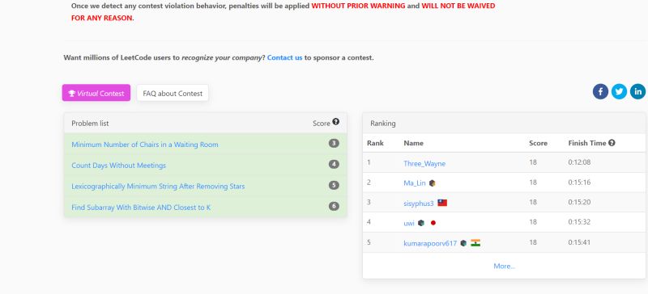Open Count Days Without Meetings problem
Image resolution: width=648 pixels, height=294 pixels.
click(x=118, y=166)
